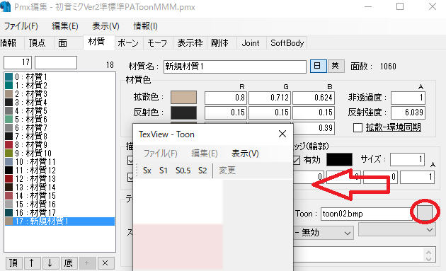Open the 表示(V) menu in Pmx編集
Screen dimensions: 446x271
(x=105, y=26)
